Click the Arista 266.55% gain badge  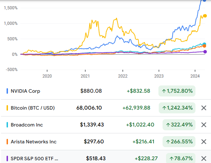179,142
